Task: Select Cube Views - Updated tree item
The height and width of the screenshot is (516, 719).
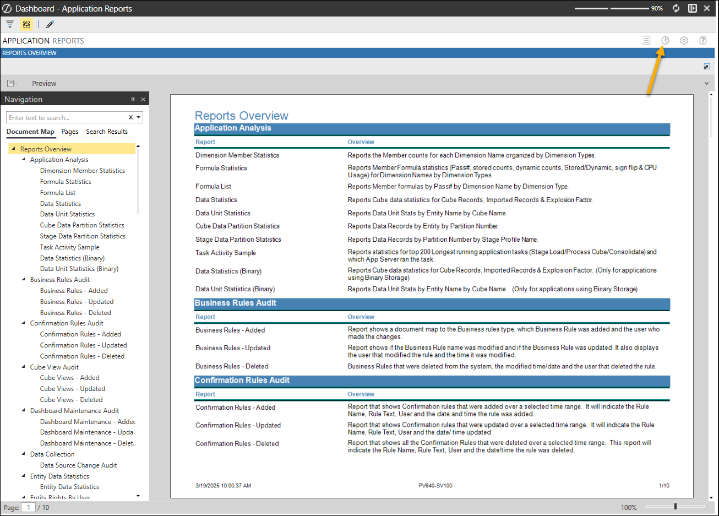Action: click(x=72, y=389)
